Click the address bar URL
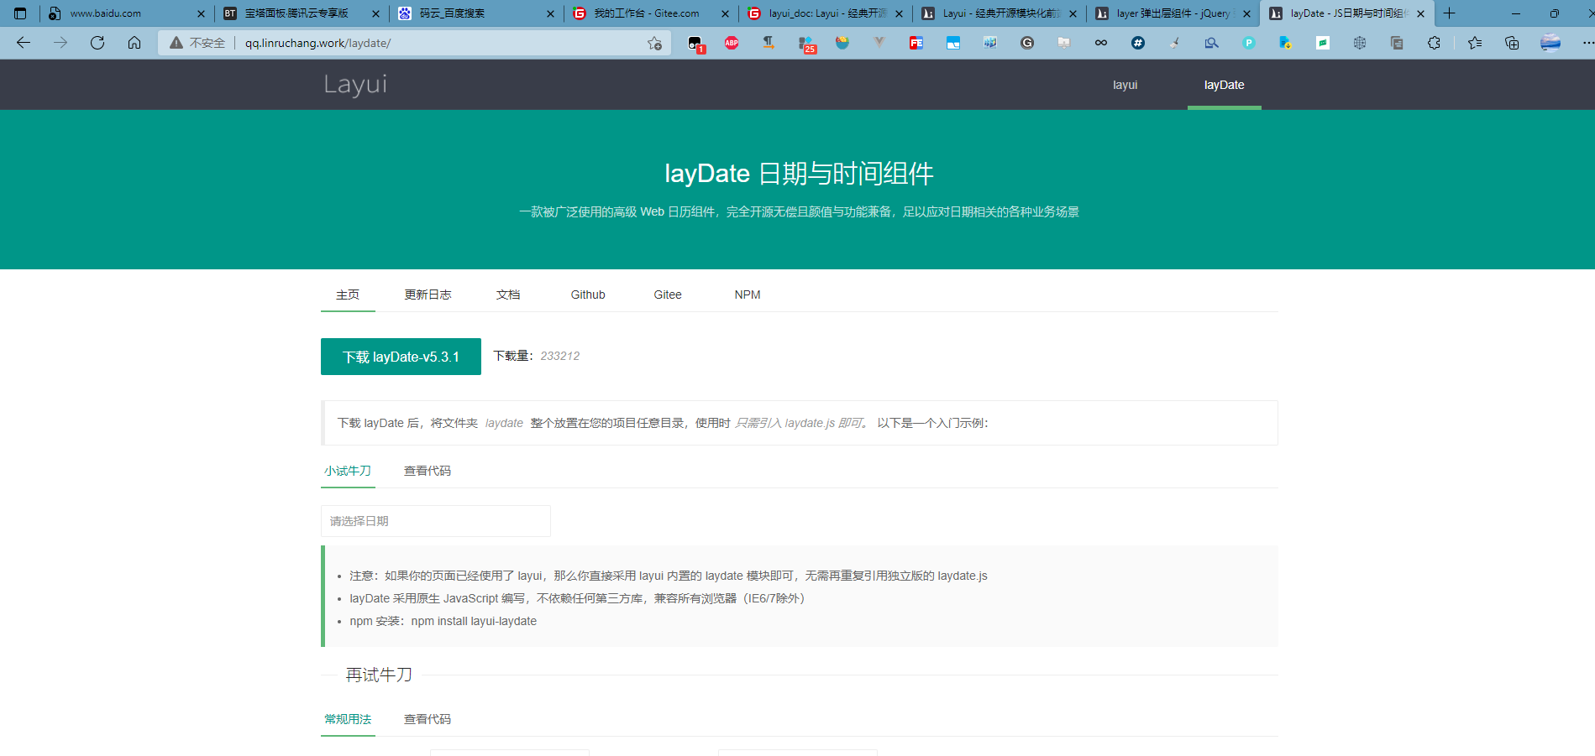Viewport: 1595px width, 756px height. pos(317,43)
